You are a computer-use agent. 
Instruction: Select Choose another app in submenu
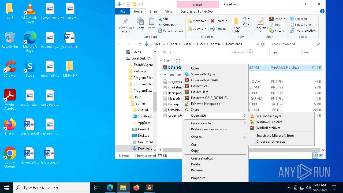(x=281, y=142)
